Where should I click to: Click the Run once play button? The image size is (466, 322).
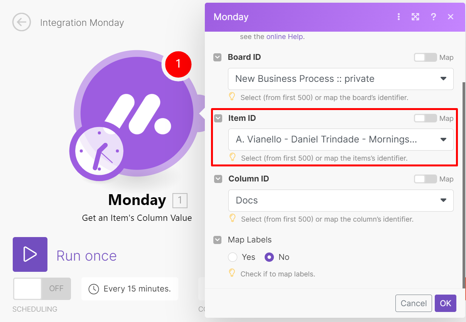pos(30,254)
